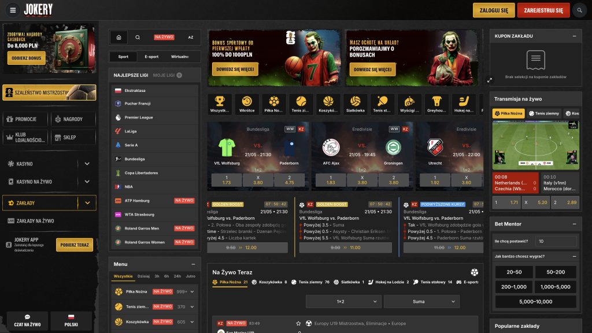592x333 pixels.
Task: Select 6h time filter
Action: coord(166,276)
